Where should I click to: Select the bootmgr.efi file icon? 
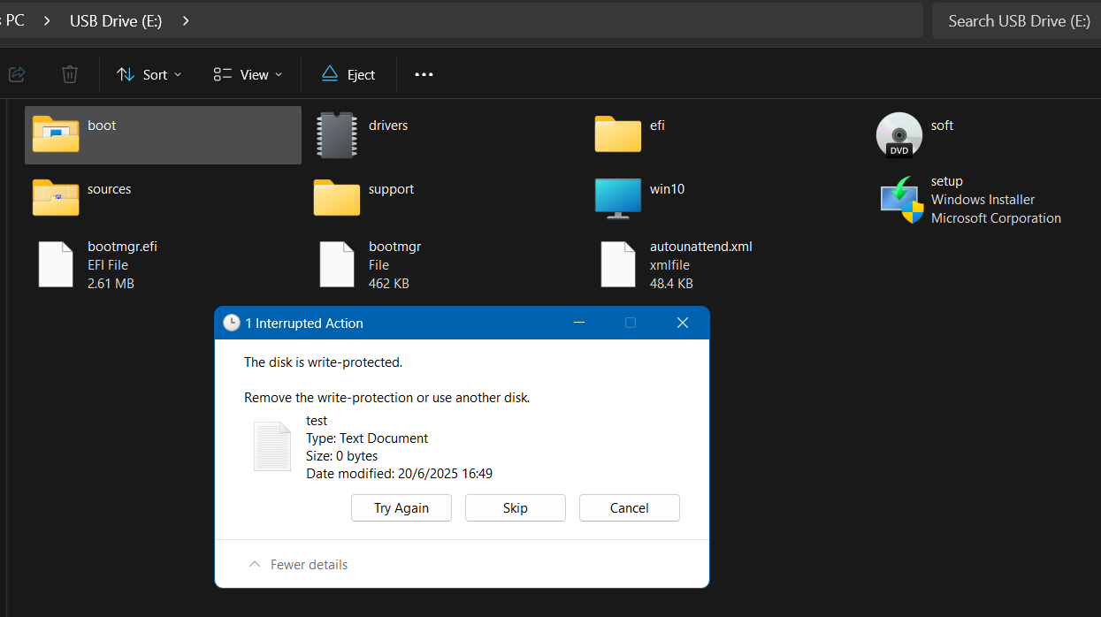coord(56,264)
